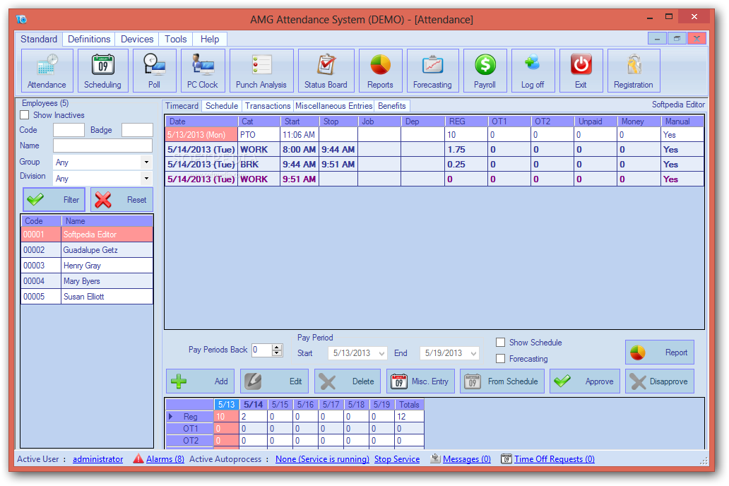The width and height of the screenshot is (729, 486).
Task: Open the Pay Period End date dropdown
Action: 473,353
